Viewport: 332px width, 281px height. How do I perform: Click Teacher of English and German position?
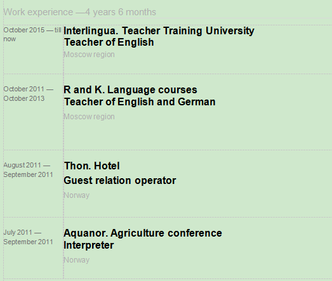140,101
